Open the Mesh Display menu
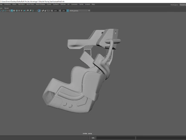The width and height of the screenshot is (186, 140). click(x=40, y=4)
